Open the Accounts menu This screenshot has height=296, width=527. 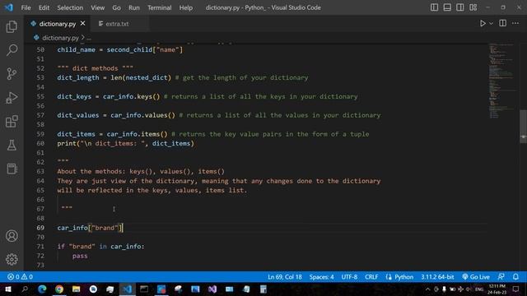click(x=12, y=236)
